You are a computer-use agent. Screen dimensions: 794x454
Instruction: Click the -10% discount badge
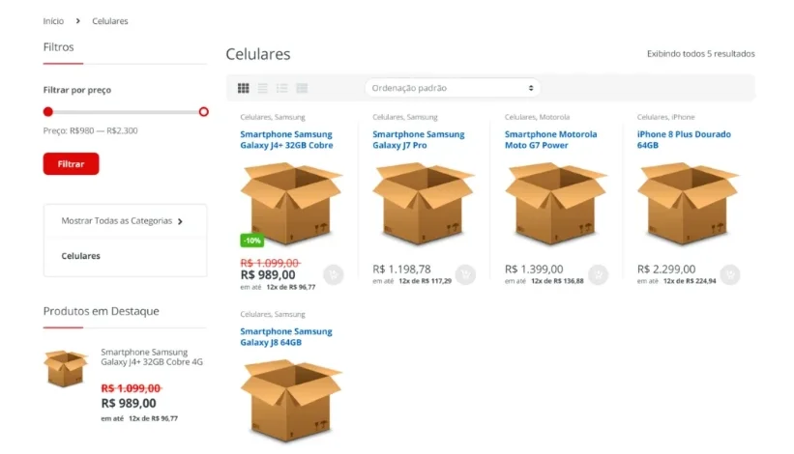click(x=251, y=241)
